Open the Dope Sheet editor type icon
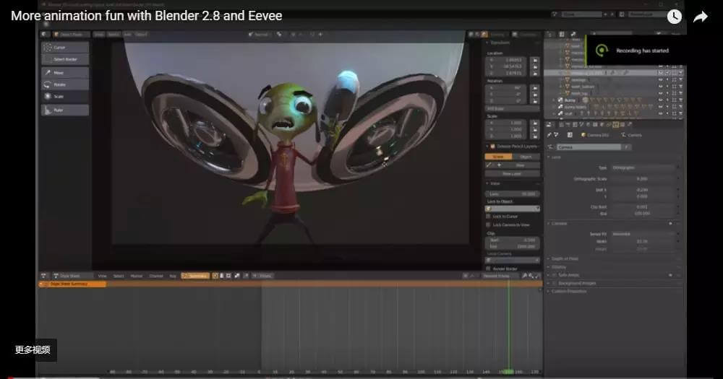Viewport: 723px width, 379px height. 44,276
